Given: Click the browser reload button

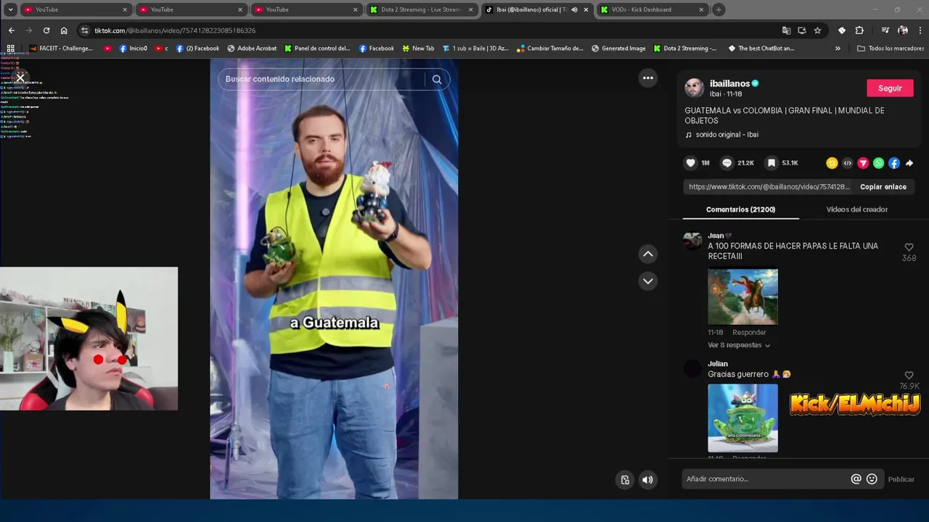Looking at the screenshot, I should (46, 30).
